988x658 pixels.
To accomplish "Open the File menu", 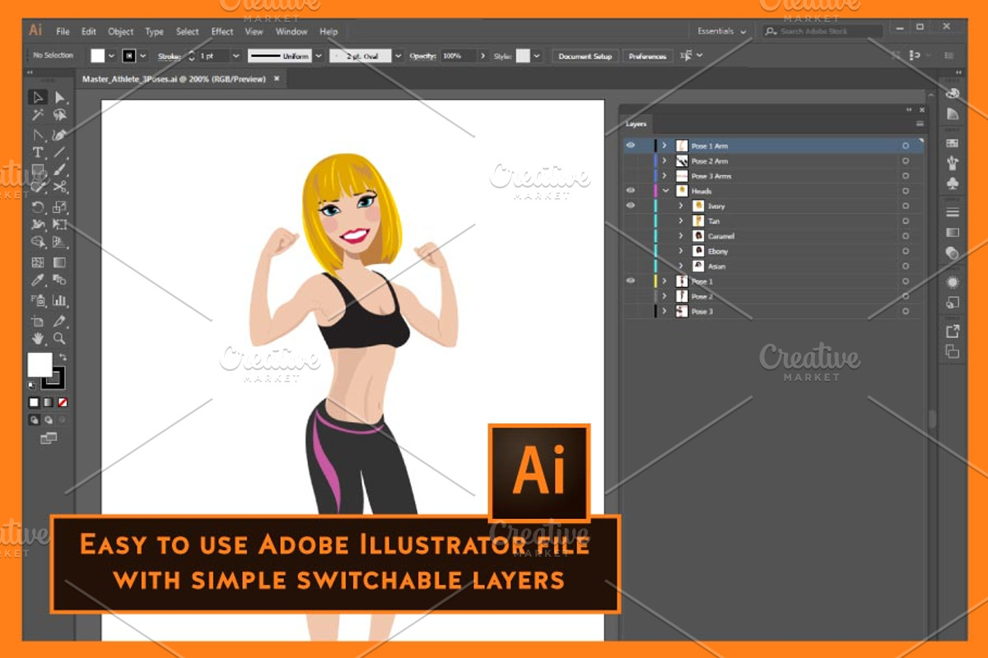I will (x=63, y=31).
